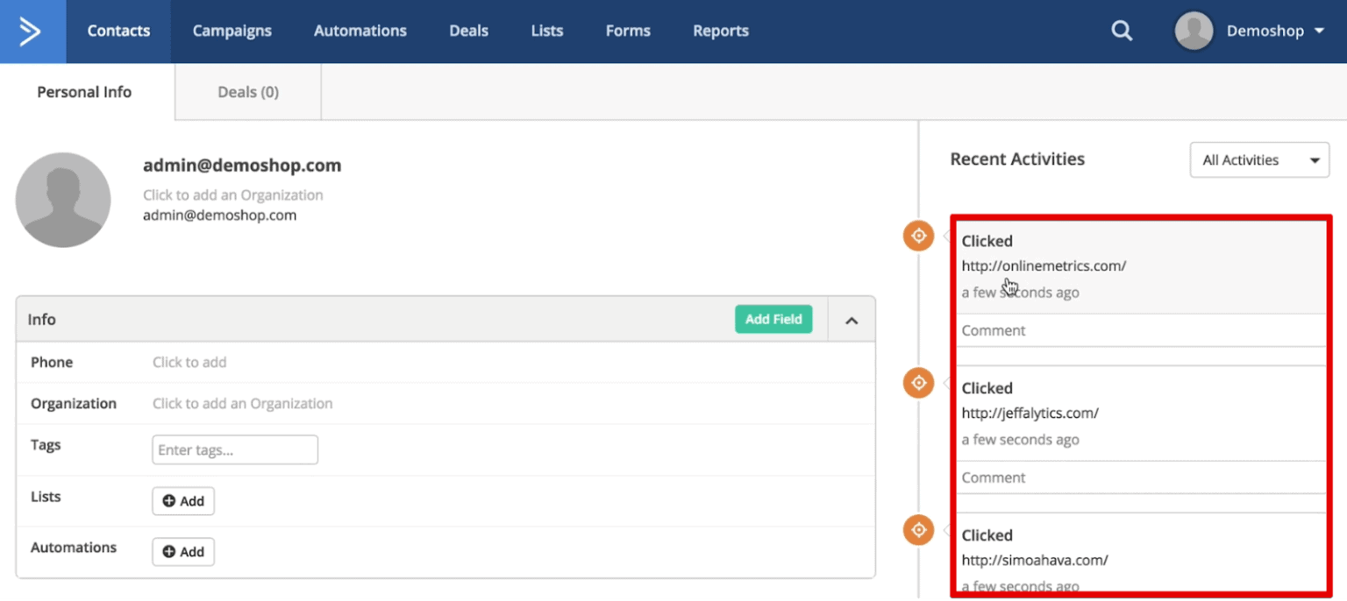Screen dimensions: 1347x601
Task: Open the search icon
Action: click(x=1122, y=30)
